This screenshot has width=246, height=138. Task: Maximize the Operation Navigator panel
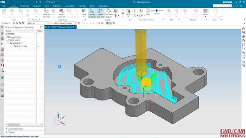[41, 27]
